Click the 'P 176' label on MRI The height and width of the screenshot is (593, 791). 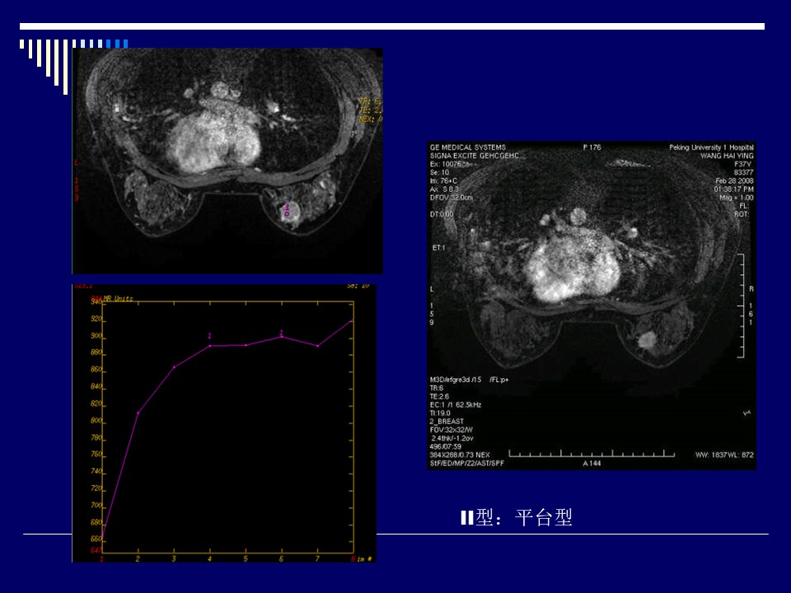592,147
